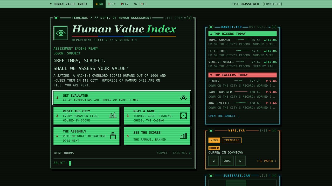Switch to the CITY tab
The height and width of the screenshot is (186, 332).
(x=112, y=4)
